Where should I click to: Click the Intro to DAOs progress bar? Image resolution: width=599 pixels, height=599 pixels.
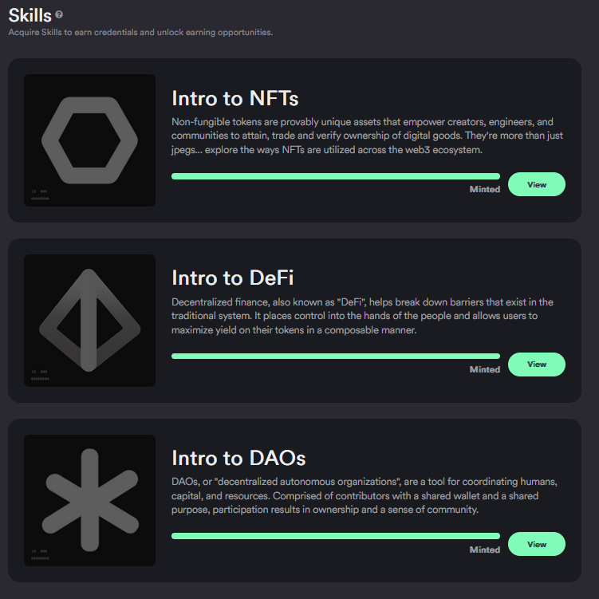click(x=336, y=536)
